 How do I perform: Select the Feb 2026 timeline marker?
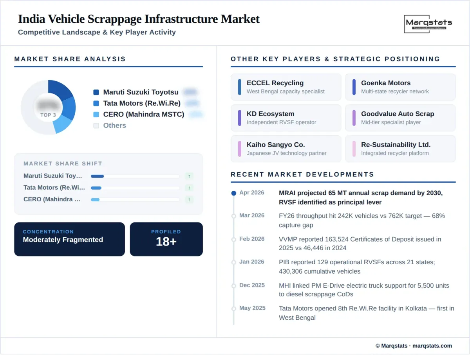tap(234, 239)
